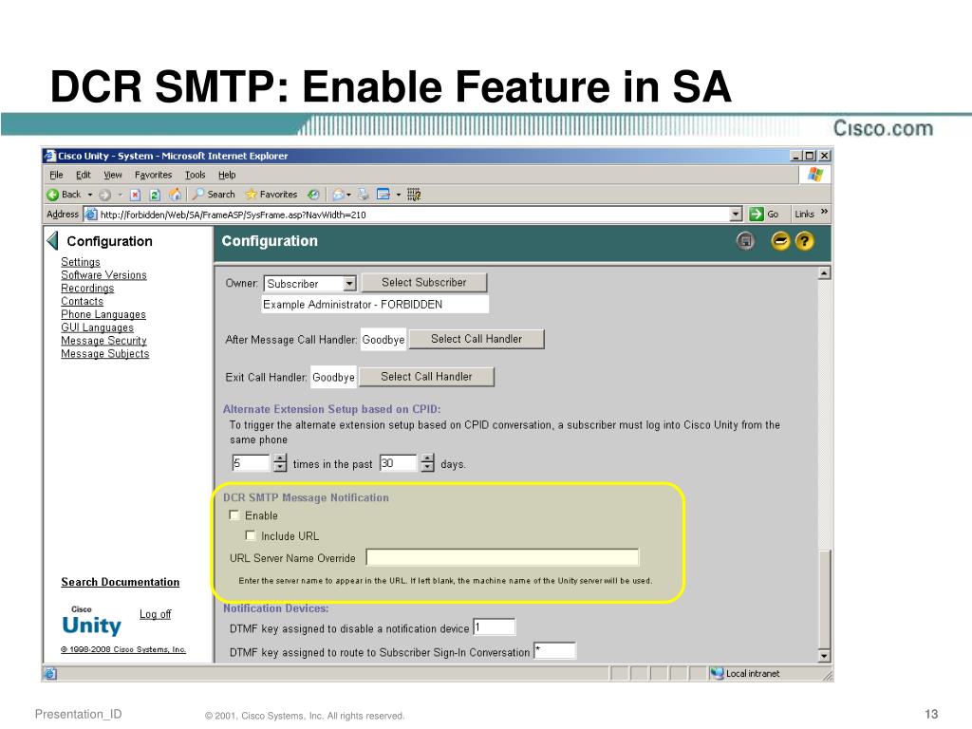Click the login times count field
The image size is (972, 729).
251,463
